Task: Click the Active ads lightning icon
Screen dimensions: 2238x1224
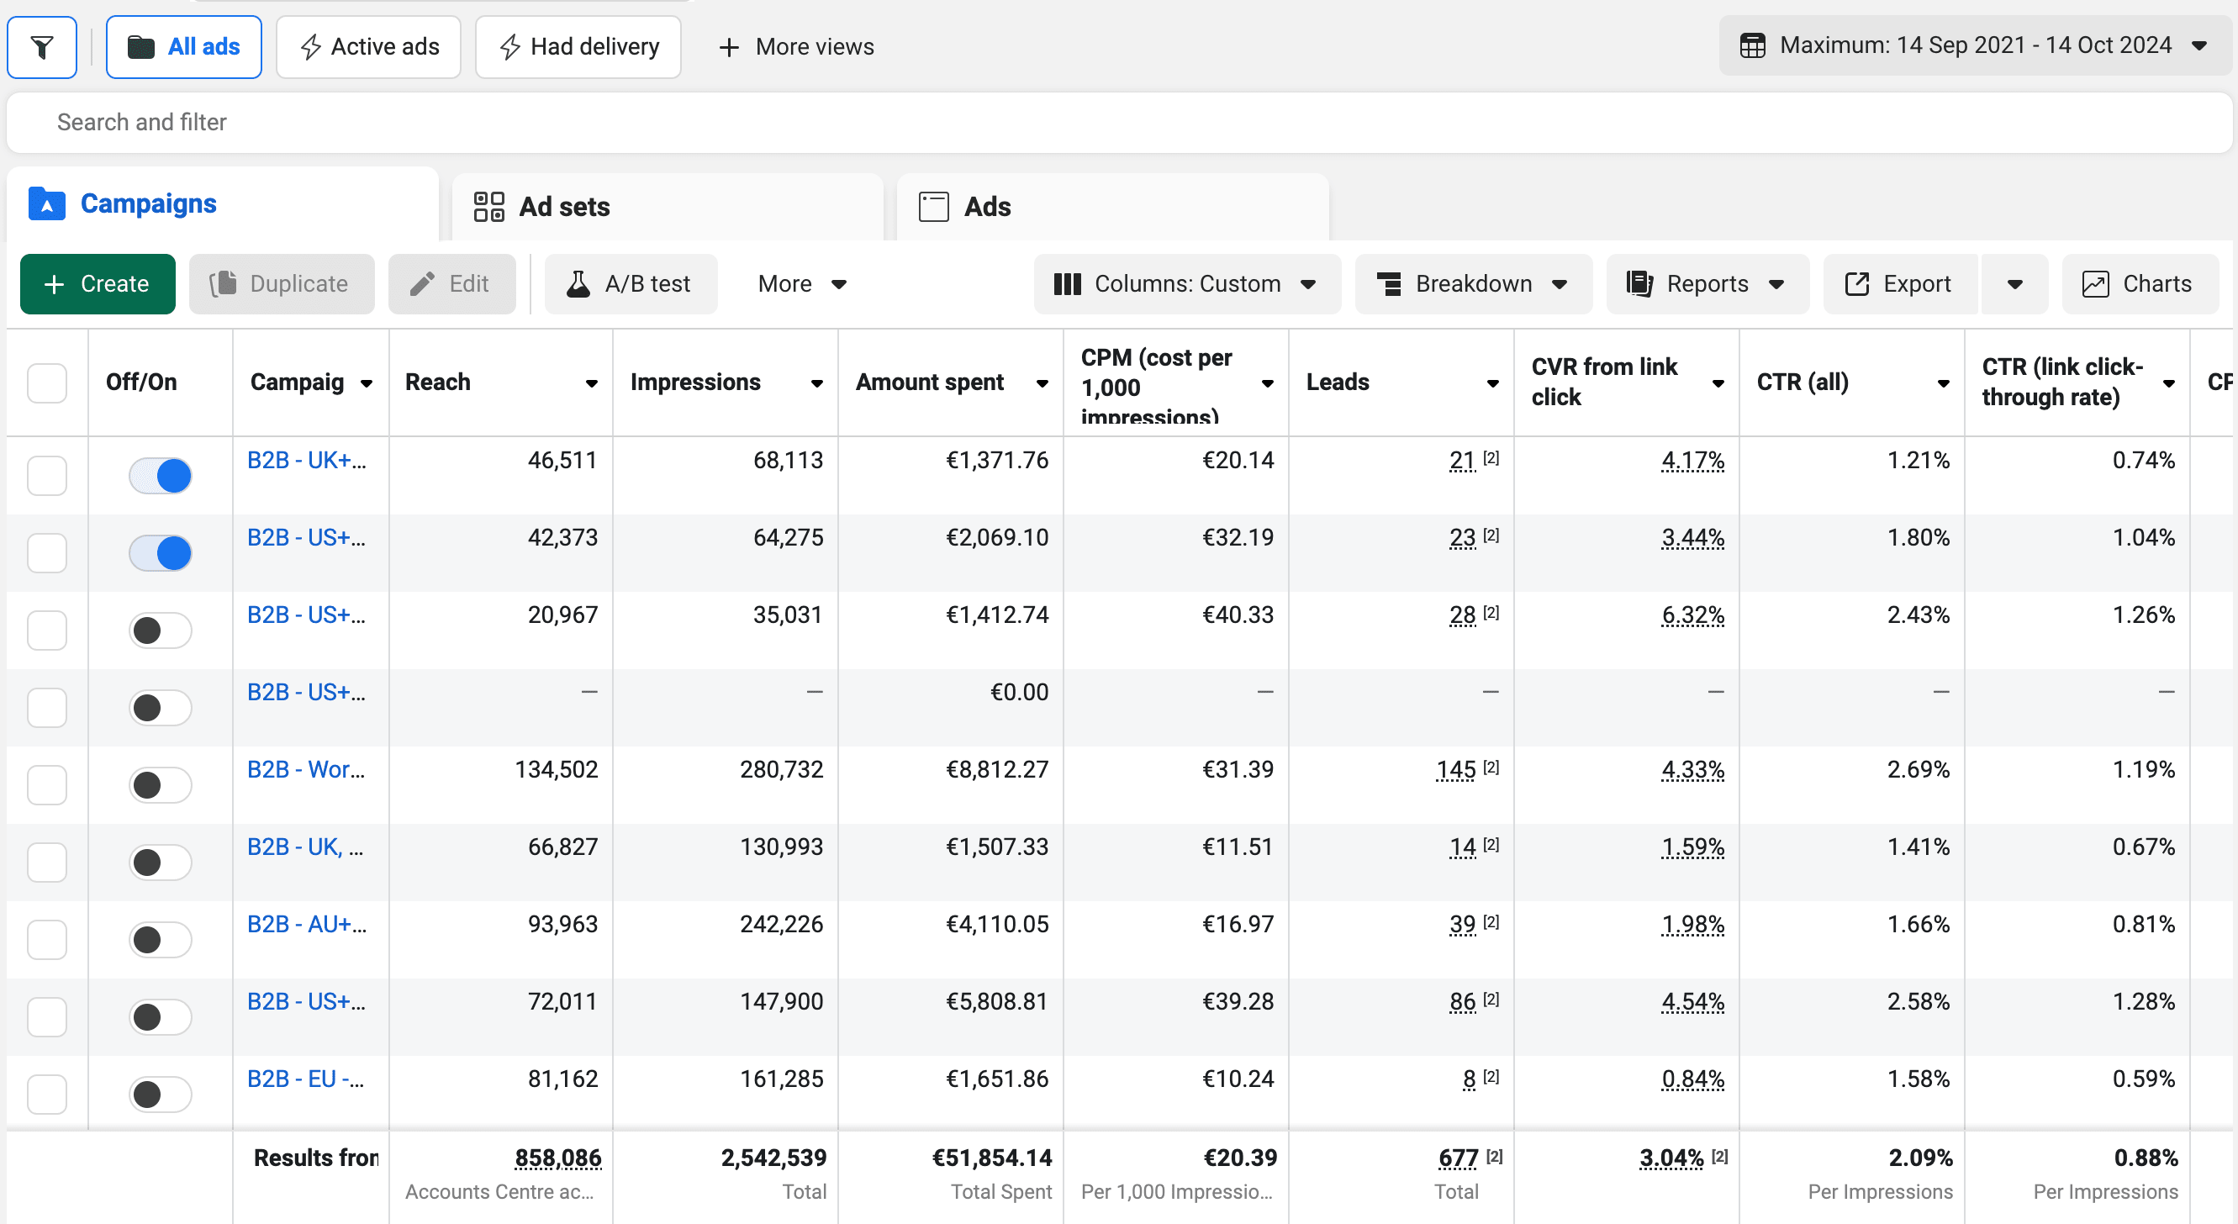Action: point(310,47)
